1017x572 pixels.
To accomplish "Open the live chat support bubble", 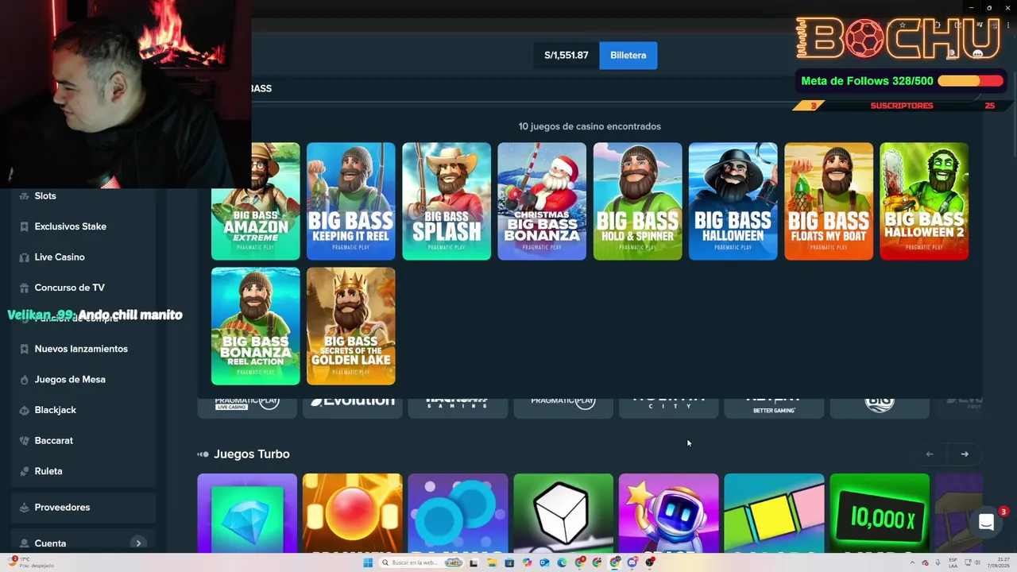I will pyautogui.click(x=986, y=522).
